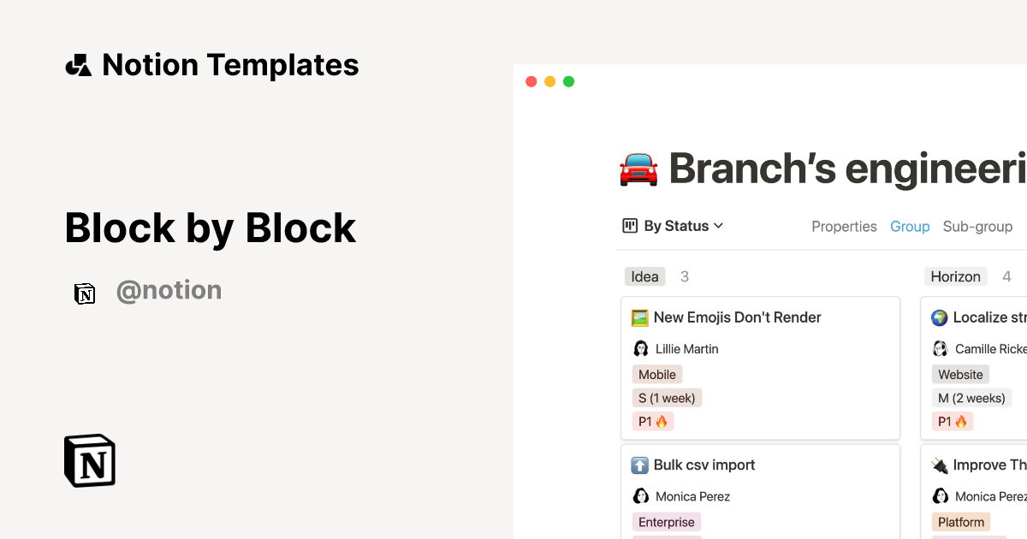
Task: Click the board view icon beside By Status
Action: (631, 225)
